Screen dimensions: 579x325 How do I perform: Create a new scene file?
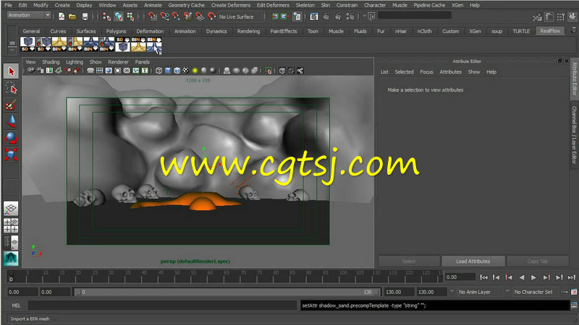62,17
